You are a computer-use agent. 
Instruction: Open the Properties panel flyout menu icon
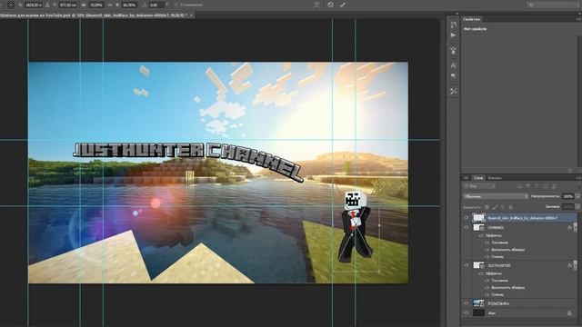coord(578,19)
